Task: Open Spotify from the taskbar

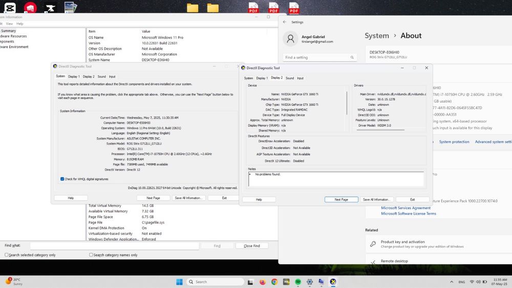Action: tap(298, 282)
